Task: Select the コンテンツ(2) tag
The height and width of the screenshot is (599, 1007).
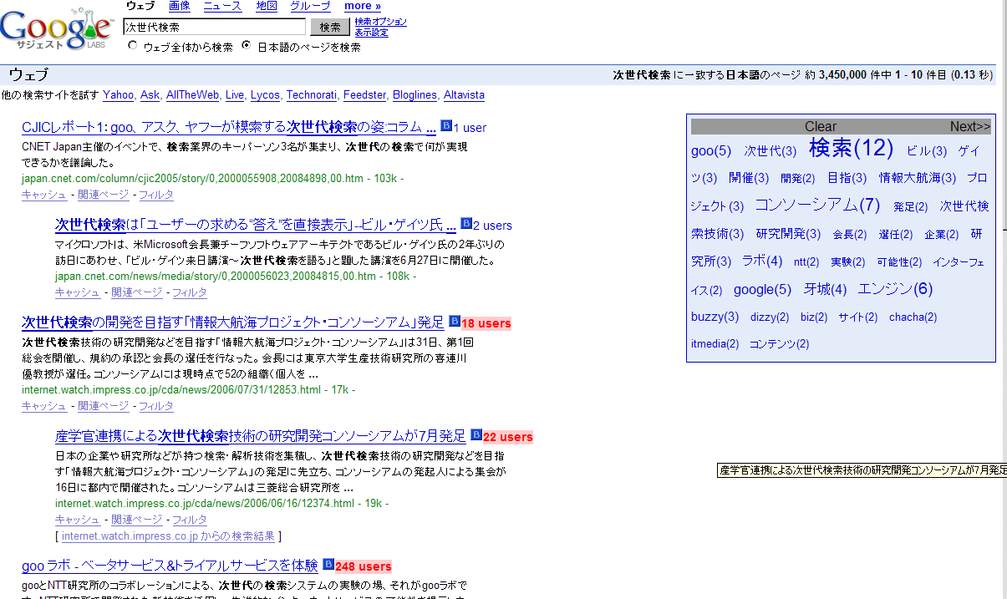Action: point(779,344)
